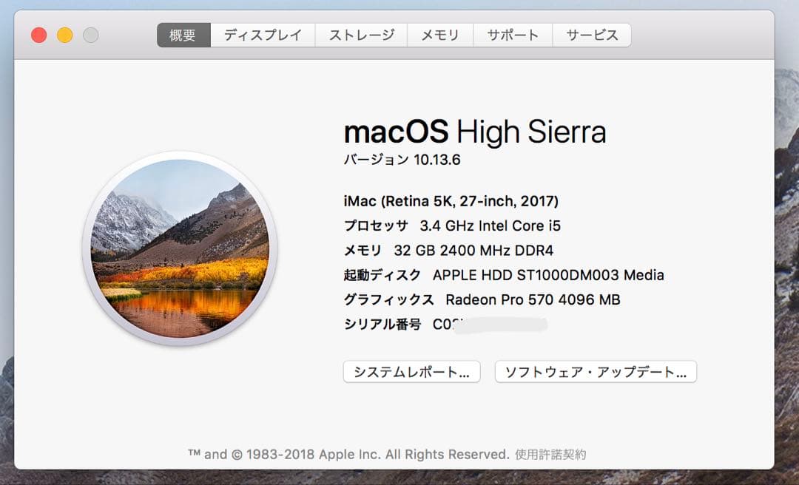Click the Intel Core i5 processor line
The height and width of the screenshot is (485, 799).
coord(451,225)
